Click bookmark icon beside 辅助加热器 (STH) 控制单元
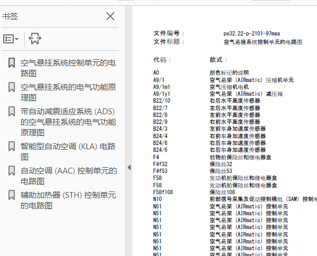 pos(12,195)
